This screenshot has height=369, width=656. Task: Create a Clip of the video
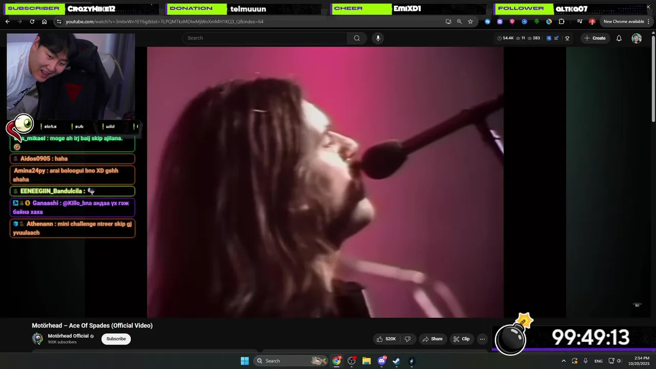[x=461, y=339]
